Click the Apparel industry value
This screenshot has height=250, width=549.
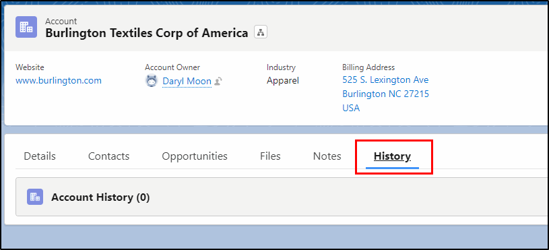283,81
